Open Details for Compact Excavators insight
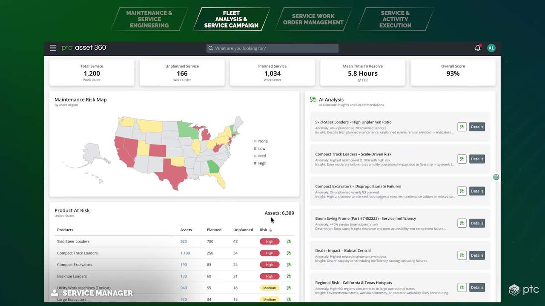This screenshot has width=545, height=306. point(477,191)
